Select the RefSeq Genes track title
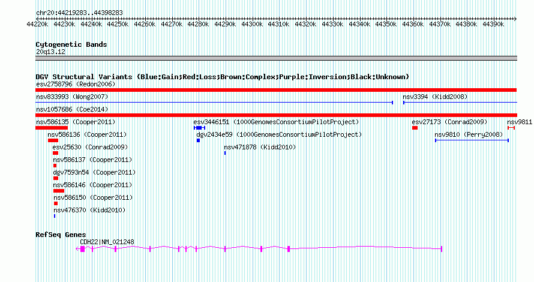 (x=61, y=235)
